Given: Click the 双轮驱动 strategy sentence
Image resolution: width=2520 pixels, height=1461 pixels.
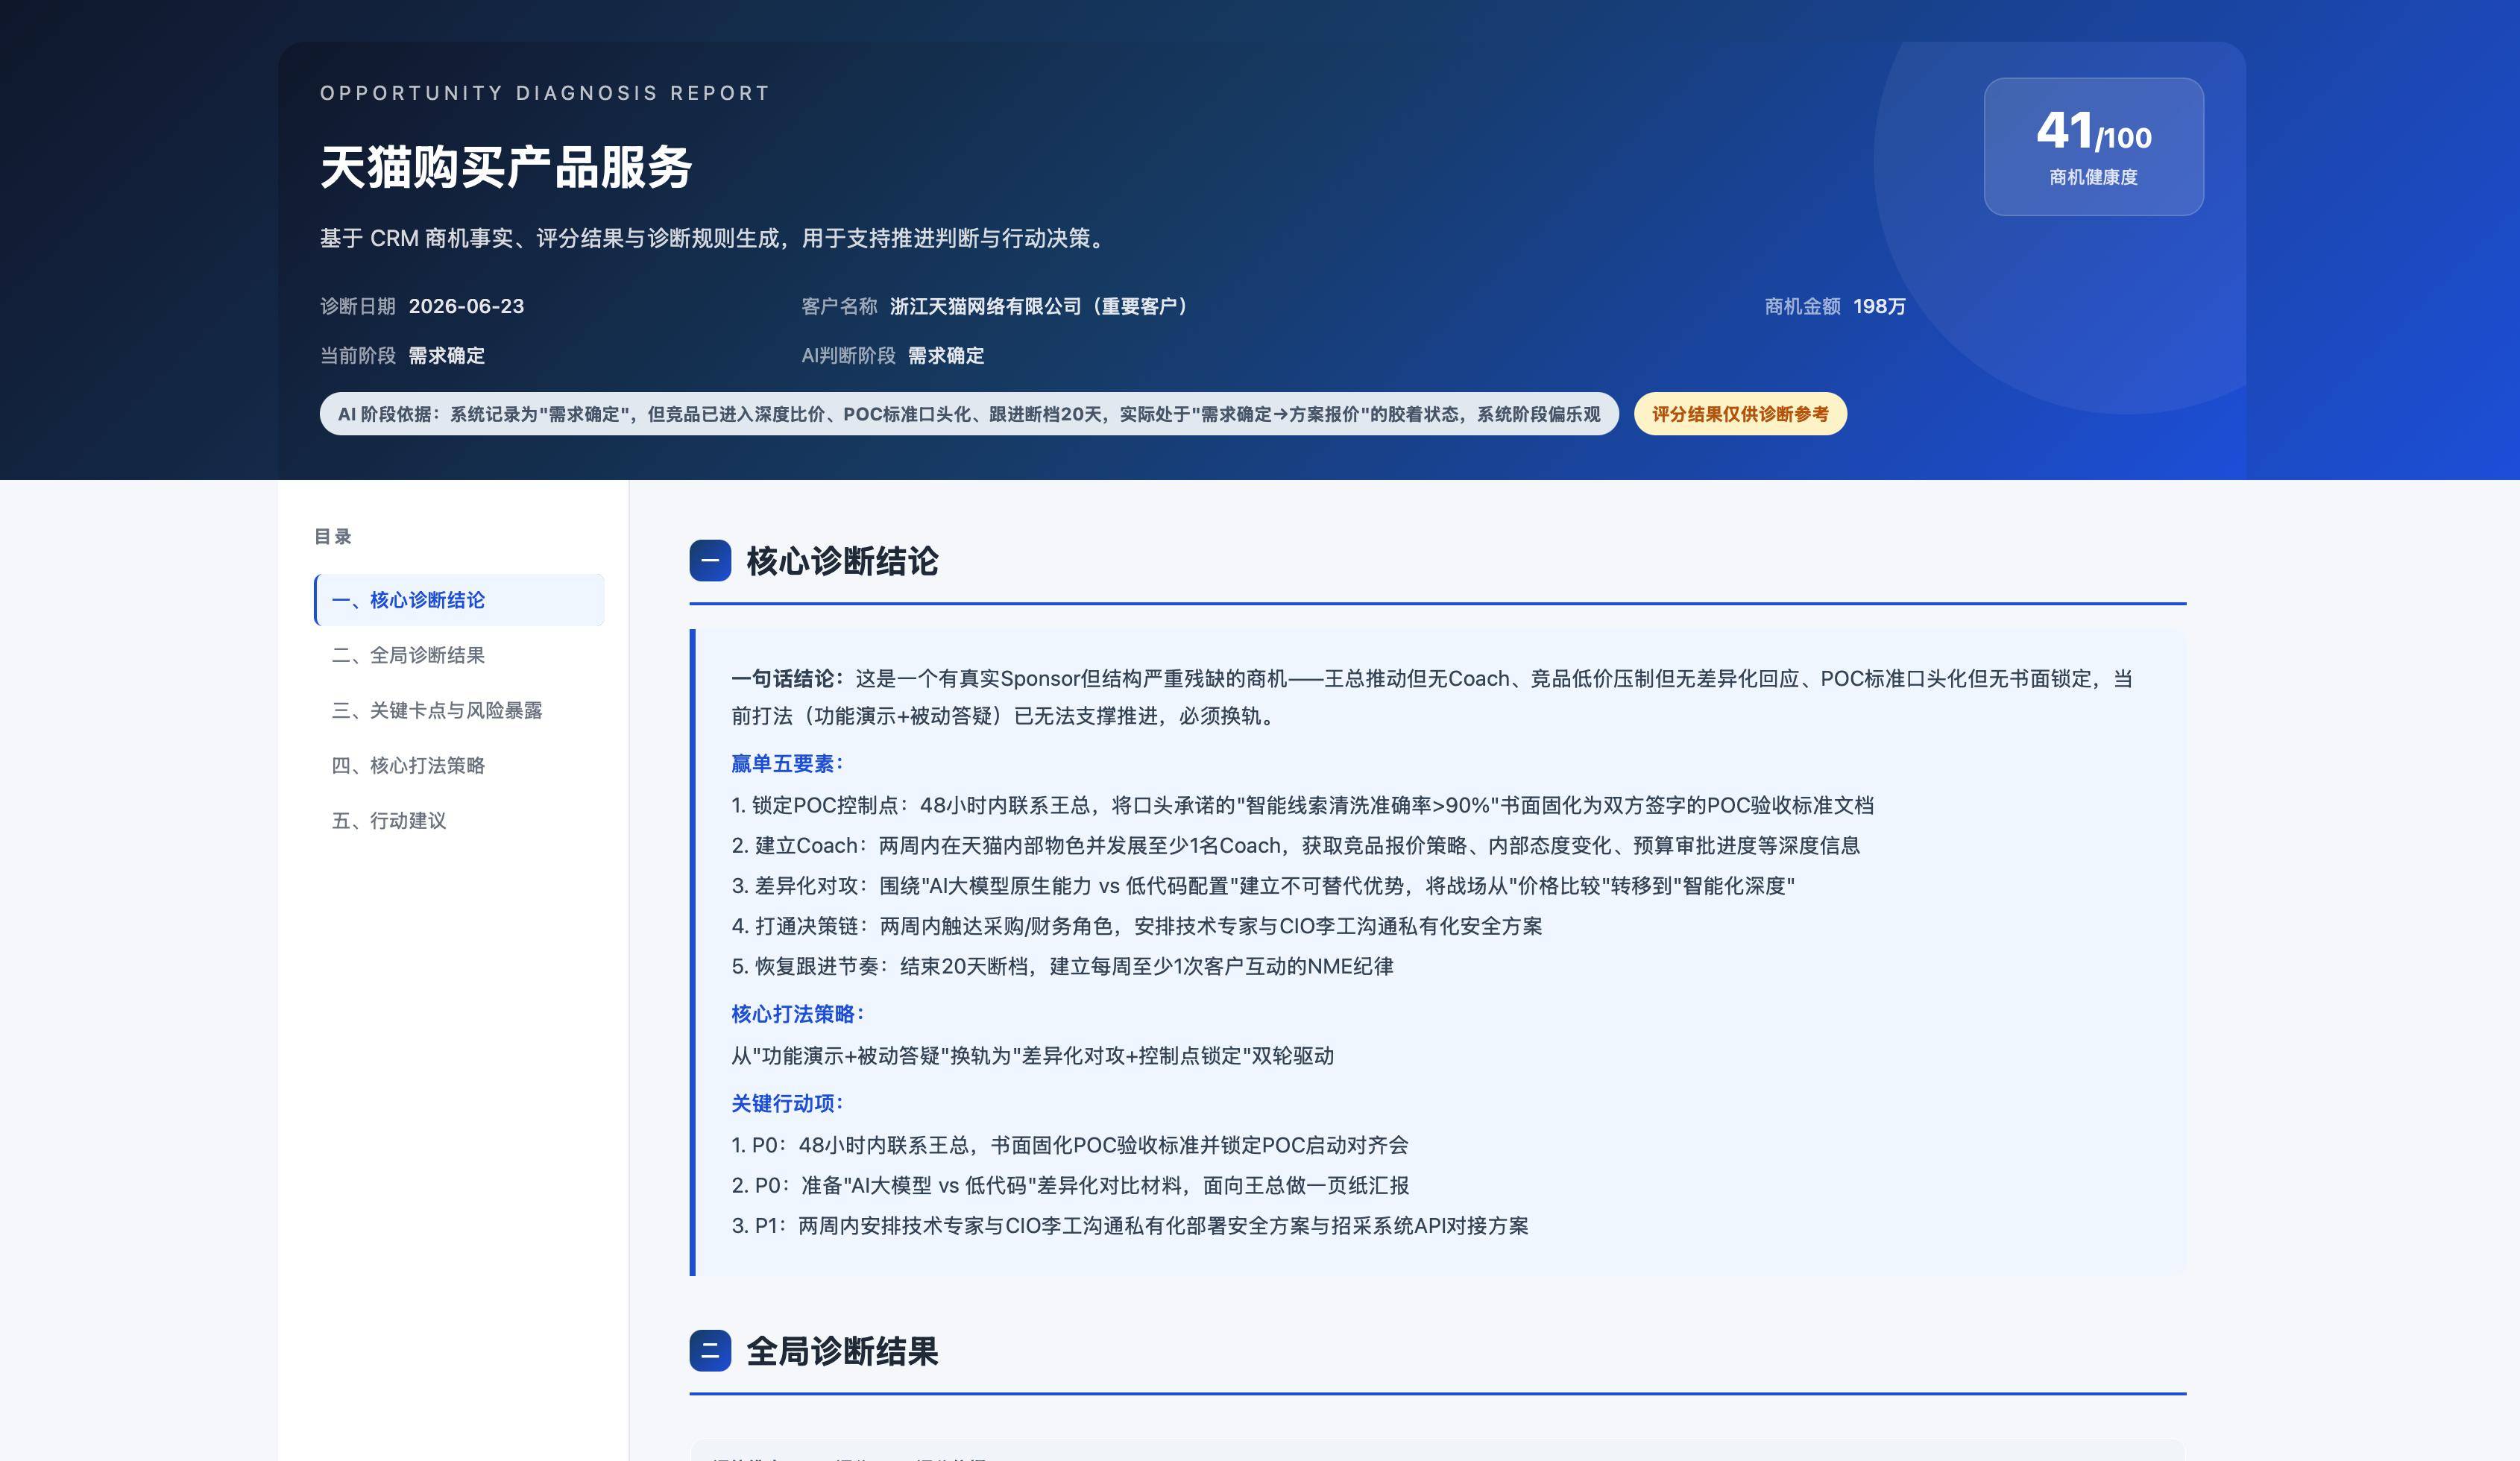Looking at the screenshot, I should 1032,1056.
